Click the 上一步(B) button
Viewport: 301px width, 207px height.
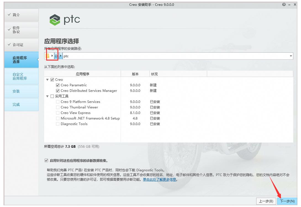click(266, 201)
